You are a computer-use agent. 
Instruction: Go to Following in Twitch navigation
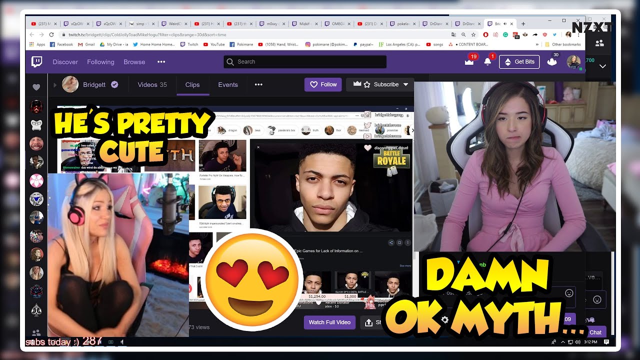(x=100, y=62)
